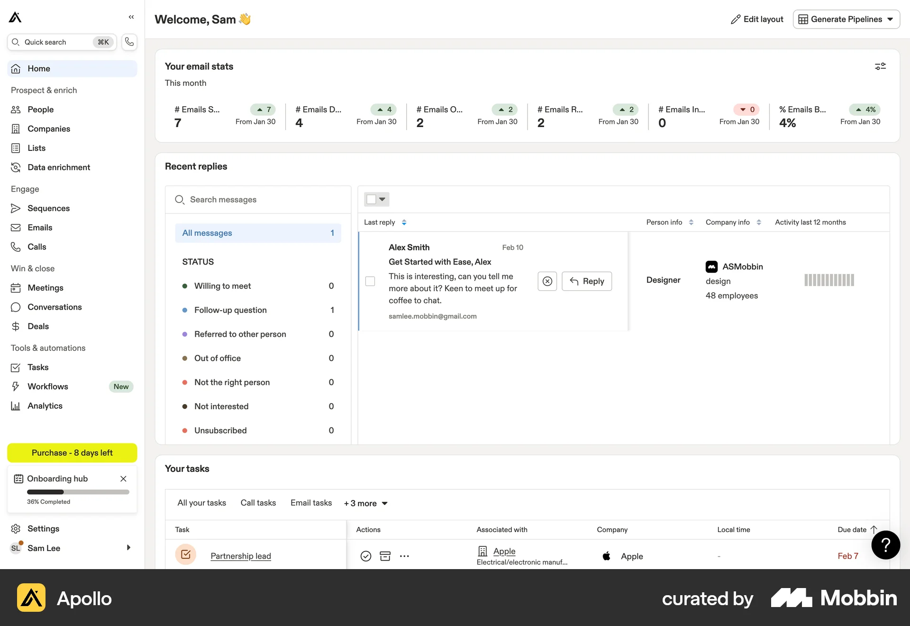
Task: Toggle the select-all messages checkbox
Action: tap(372, 199)
